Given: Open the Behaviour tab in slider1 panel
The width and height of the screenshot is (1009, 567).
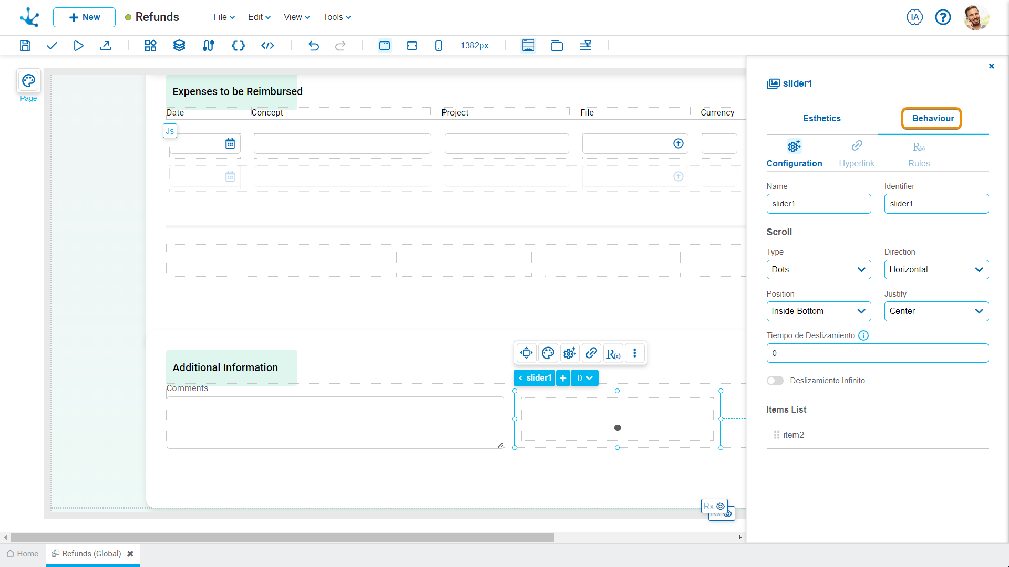Looking at the screenshot, I should [932, 118].
